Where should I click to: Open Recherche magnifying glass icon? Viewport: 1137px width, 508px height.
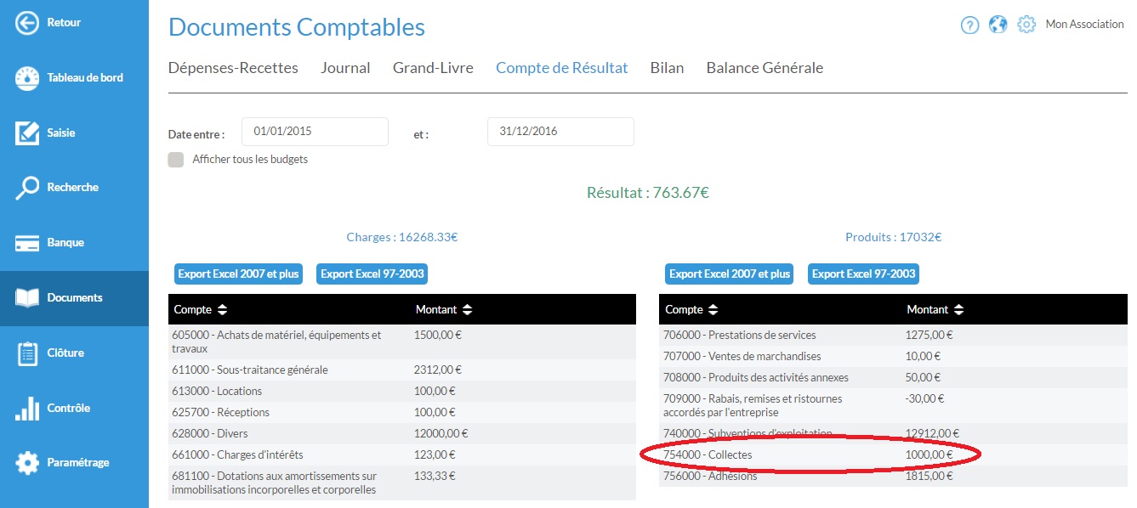pyautogui.click(x=27, y=188)
